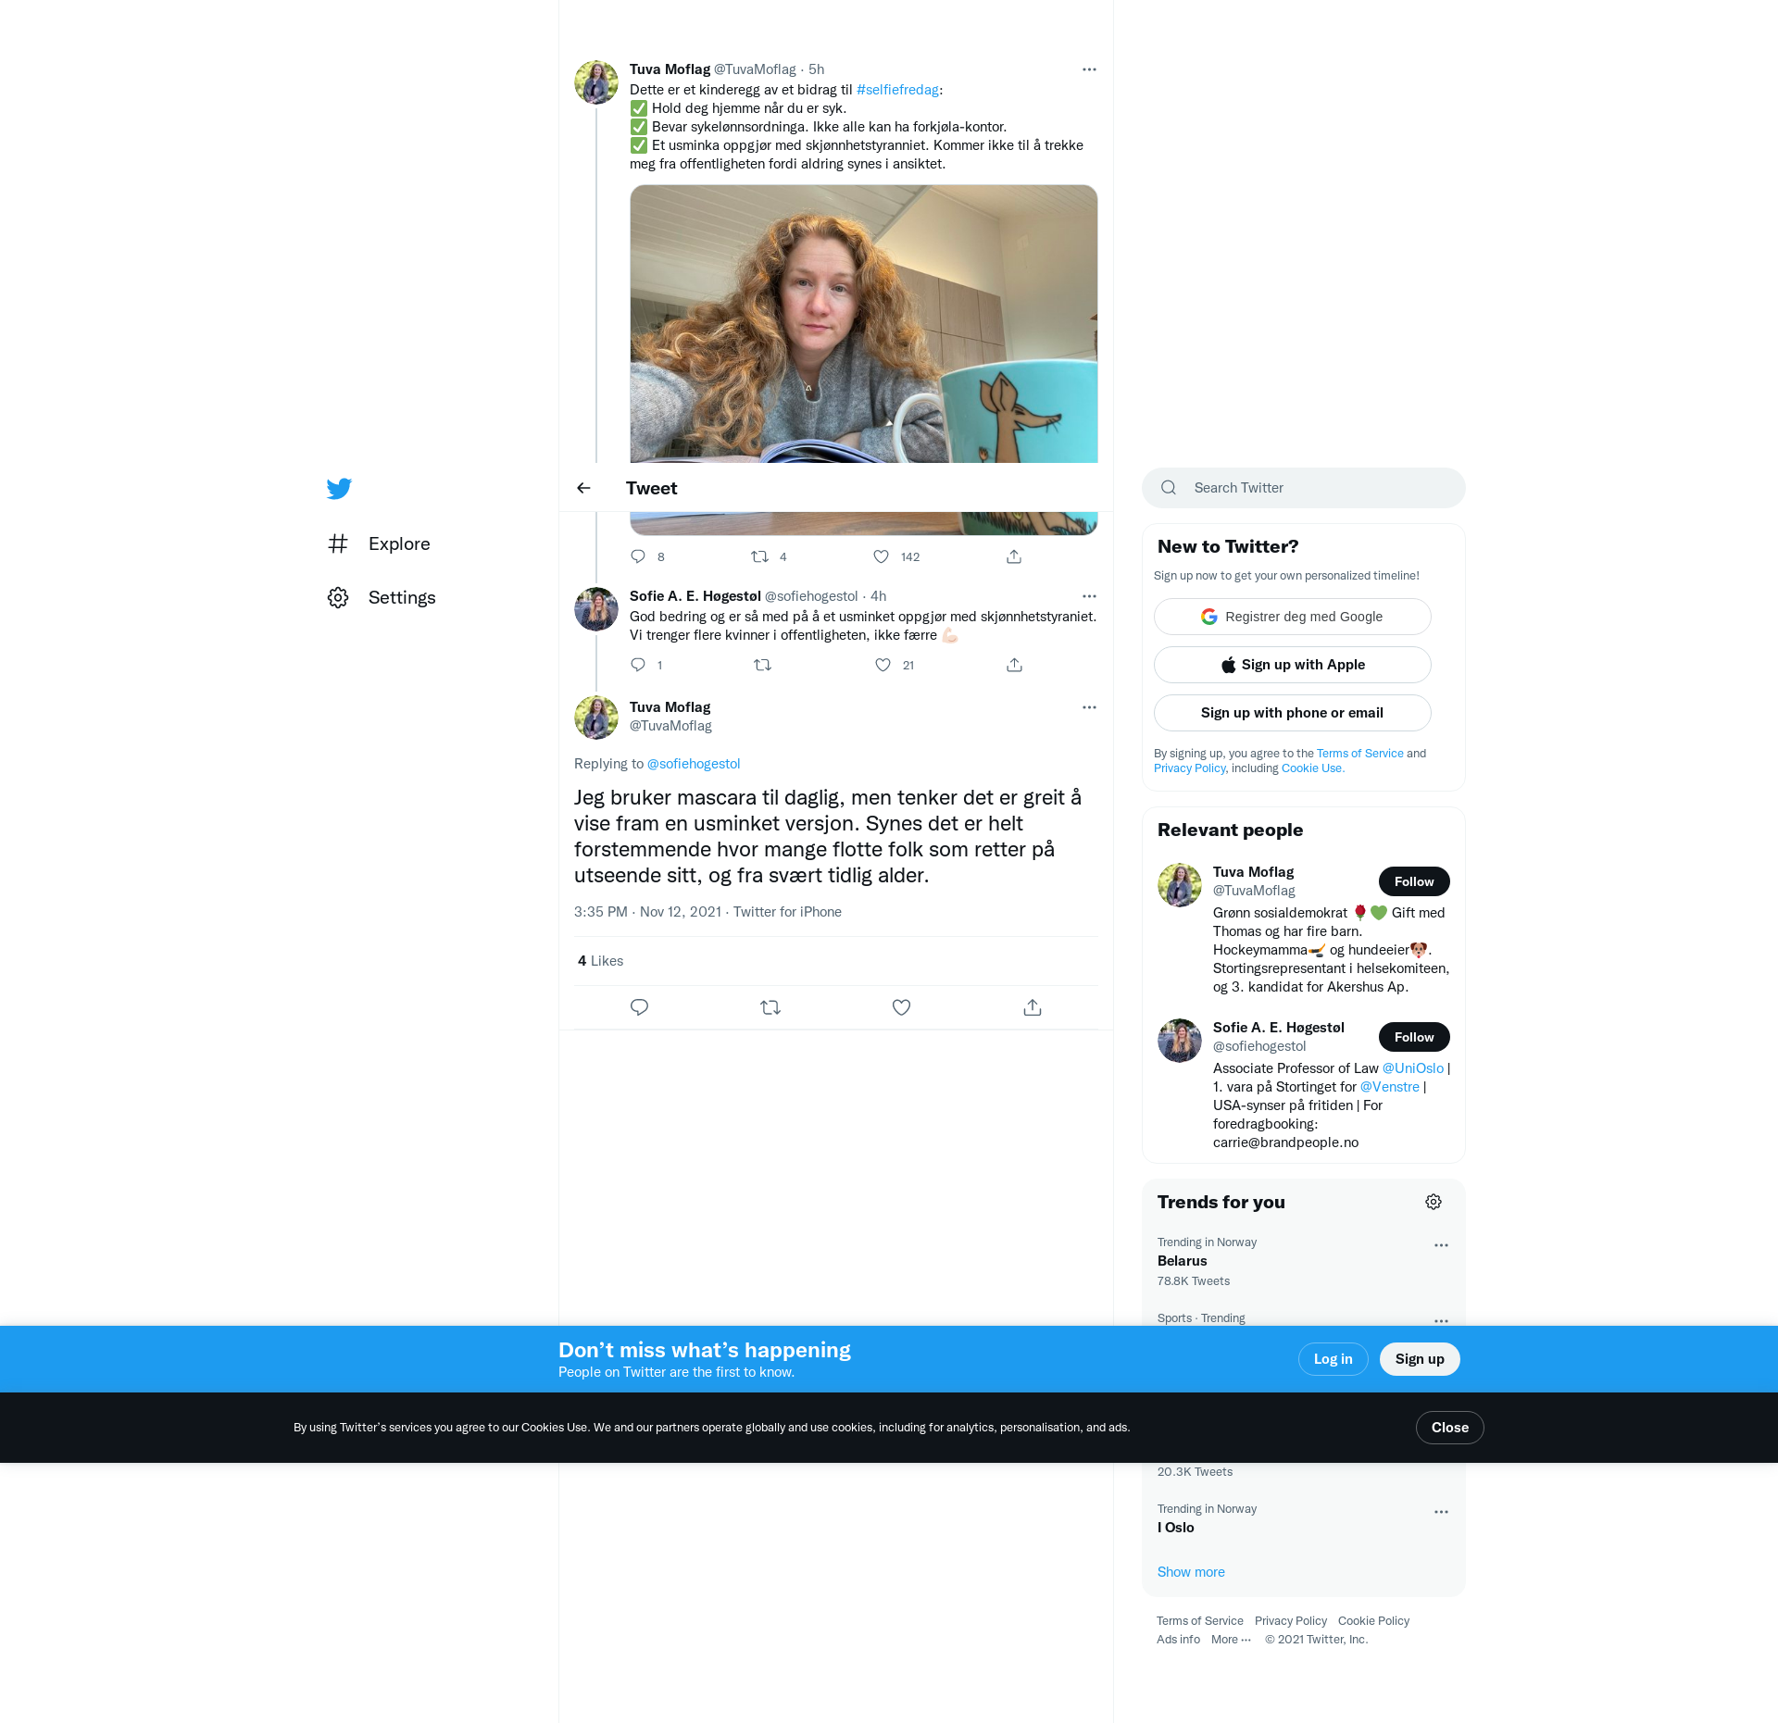Like Sofie Høgestøl's reply with 21 likes
Image resolution: width=1778 pixels, height=1723 pixels.
coord(883,665)
